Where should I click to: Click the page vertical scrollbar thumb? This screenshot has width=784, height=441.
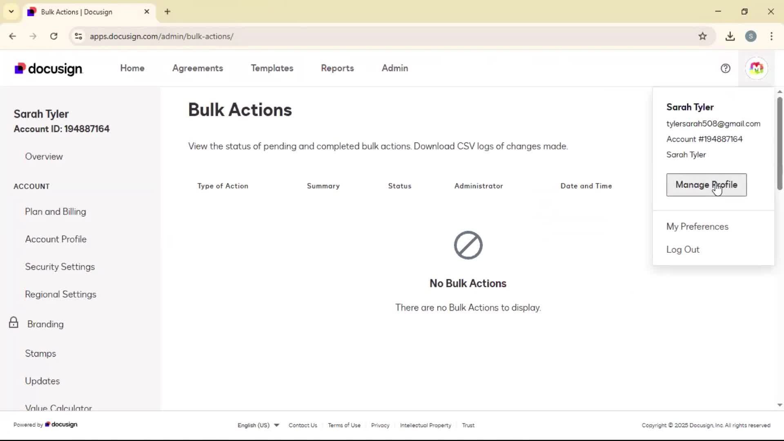point(780,143)
